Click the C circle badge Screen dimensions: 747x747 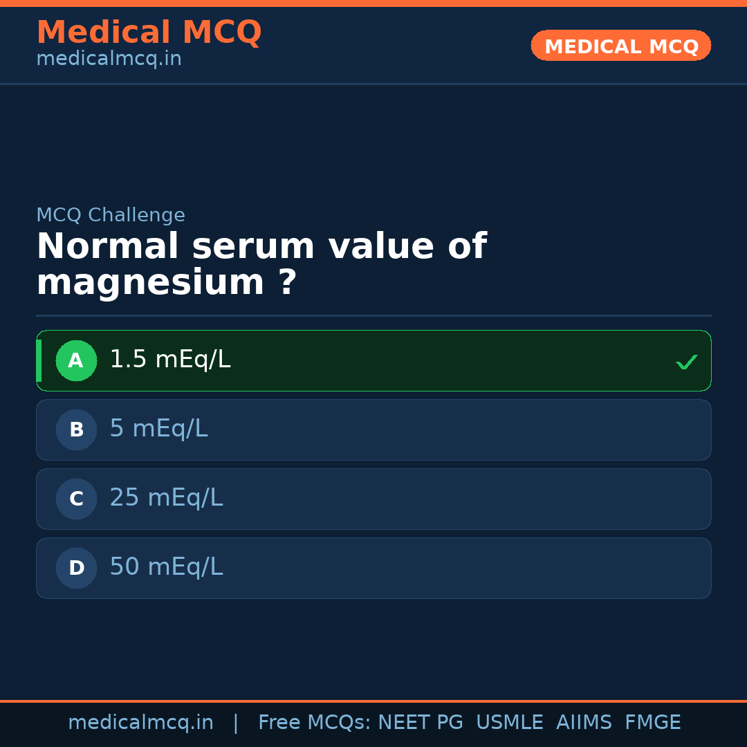click(x=76, y=499)
